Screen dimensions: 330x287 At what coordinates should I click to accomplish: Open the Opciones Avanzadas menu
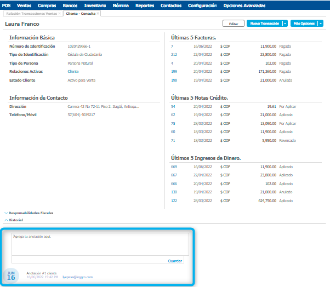click(x=244, y=5)
